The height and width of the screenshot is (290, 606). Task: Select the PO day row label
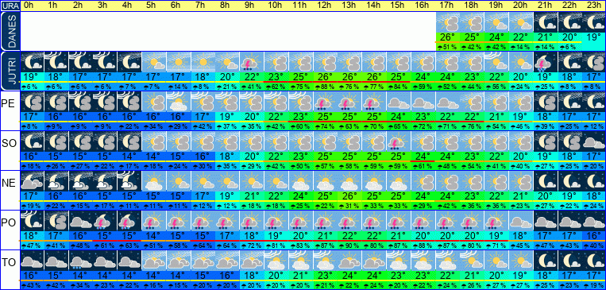(9, 223)
